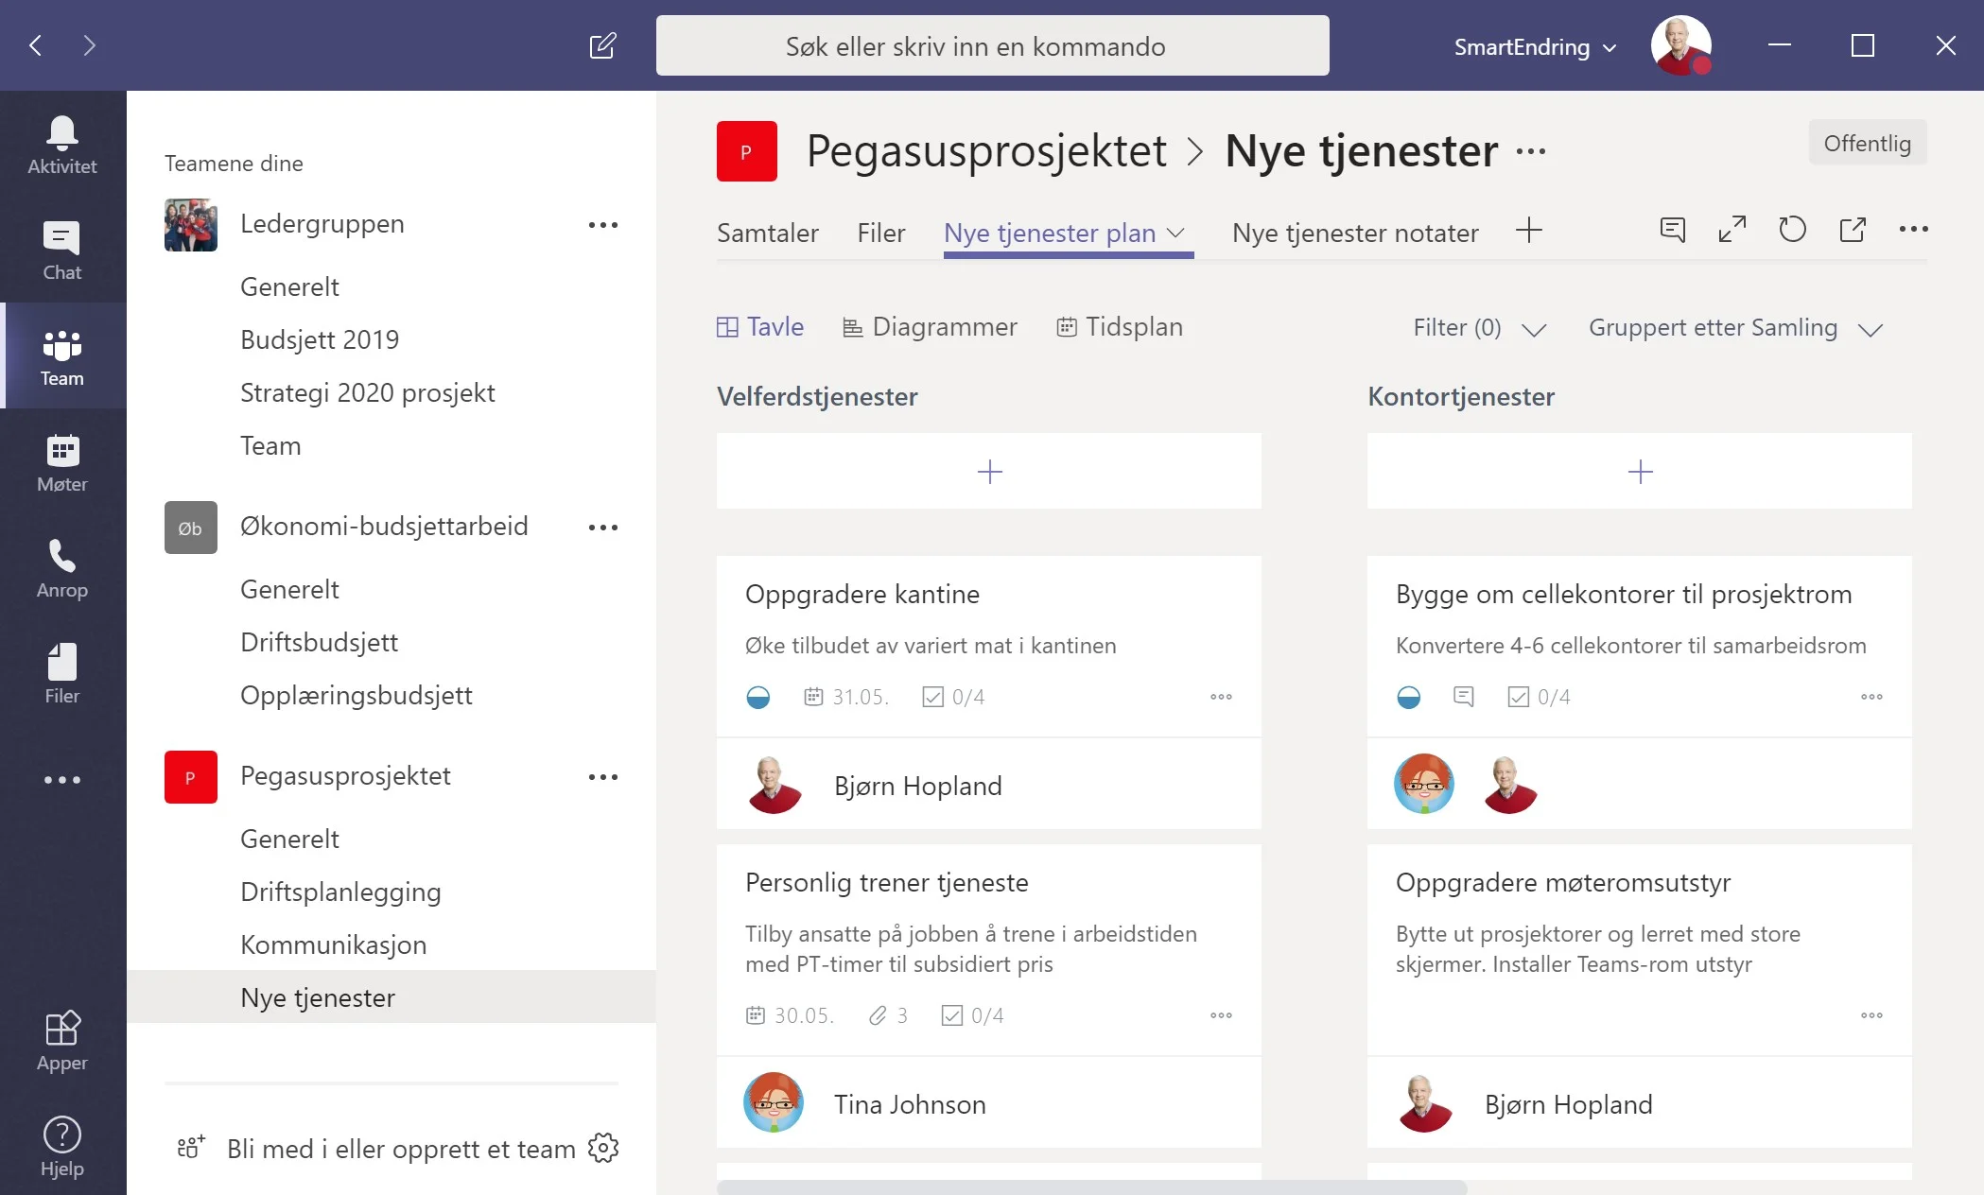Open manage teams gear icon
Viewport: 1984px width, 1195px height.
[602, 1148]
